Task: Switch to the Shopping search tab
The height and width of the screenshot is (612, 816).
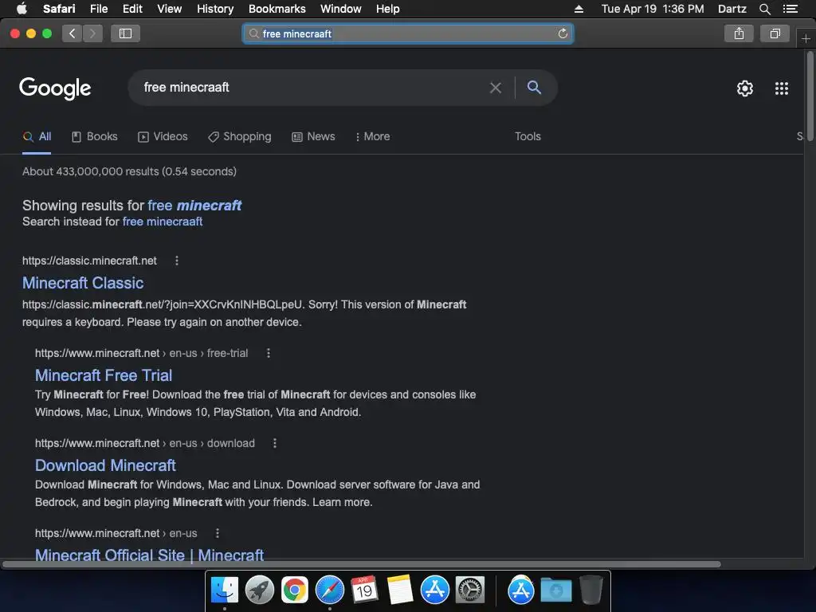Action: pyautogui.click(x=240, y=137)
